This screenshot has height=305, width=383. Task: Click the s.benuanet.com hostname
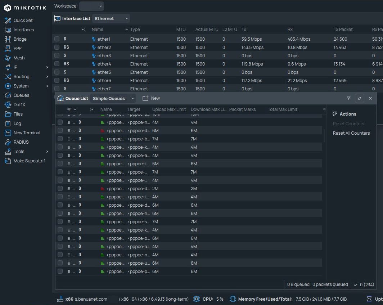tap(91, 299)
